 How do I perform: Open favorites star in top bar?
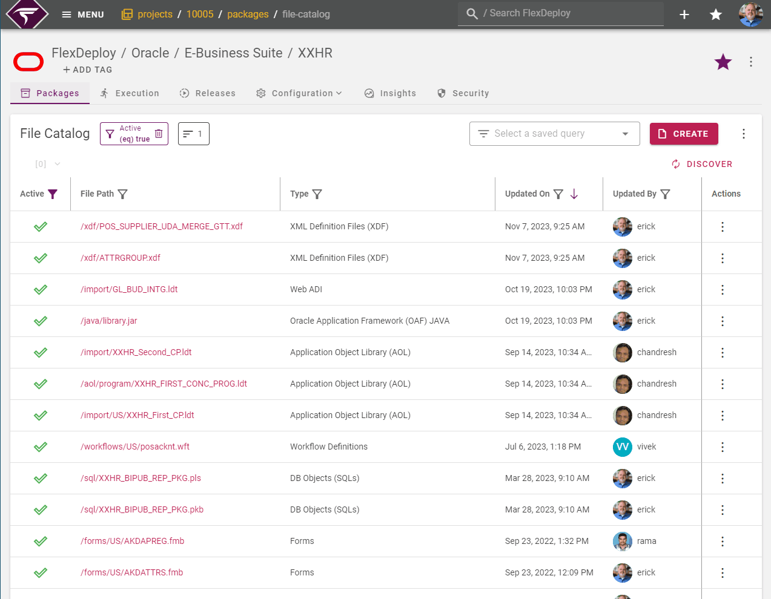pyautogui.click(x=716, y=15)
